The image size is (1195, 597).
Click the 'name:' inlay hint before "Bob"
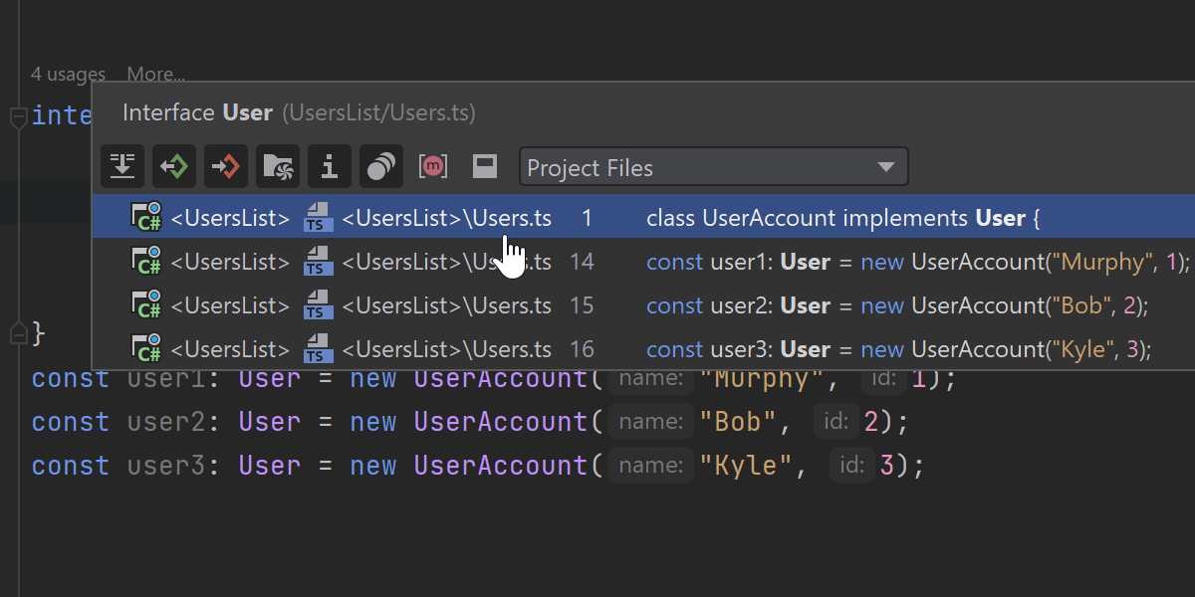[x=650, y=422]
